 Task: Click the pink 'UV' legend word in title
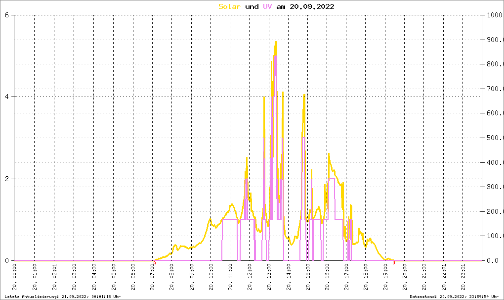click(x=267, y=6)
